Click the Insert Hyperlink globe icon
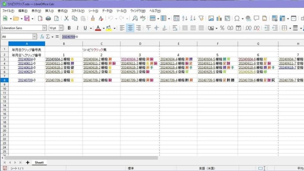The height and width of the screenshot is (171, 304). pos(248,19)
